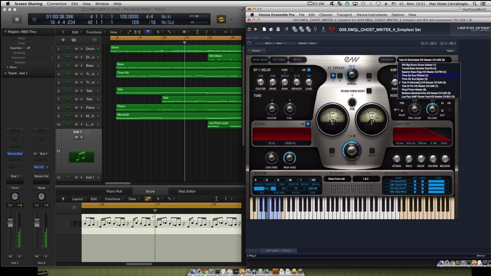Click the wrench tools icon in Vienna toolbar
The image size is (491, 276).
point(286,29)
